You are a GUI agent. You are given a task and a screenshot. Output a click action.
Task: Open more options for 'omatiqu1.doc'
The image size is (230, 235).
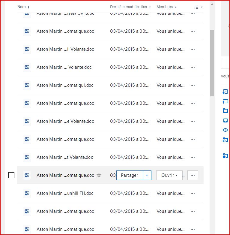click(193, 85)
